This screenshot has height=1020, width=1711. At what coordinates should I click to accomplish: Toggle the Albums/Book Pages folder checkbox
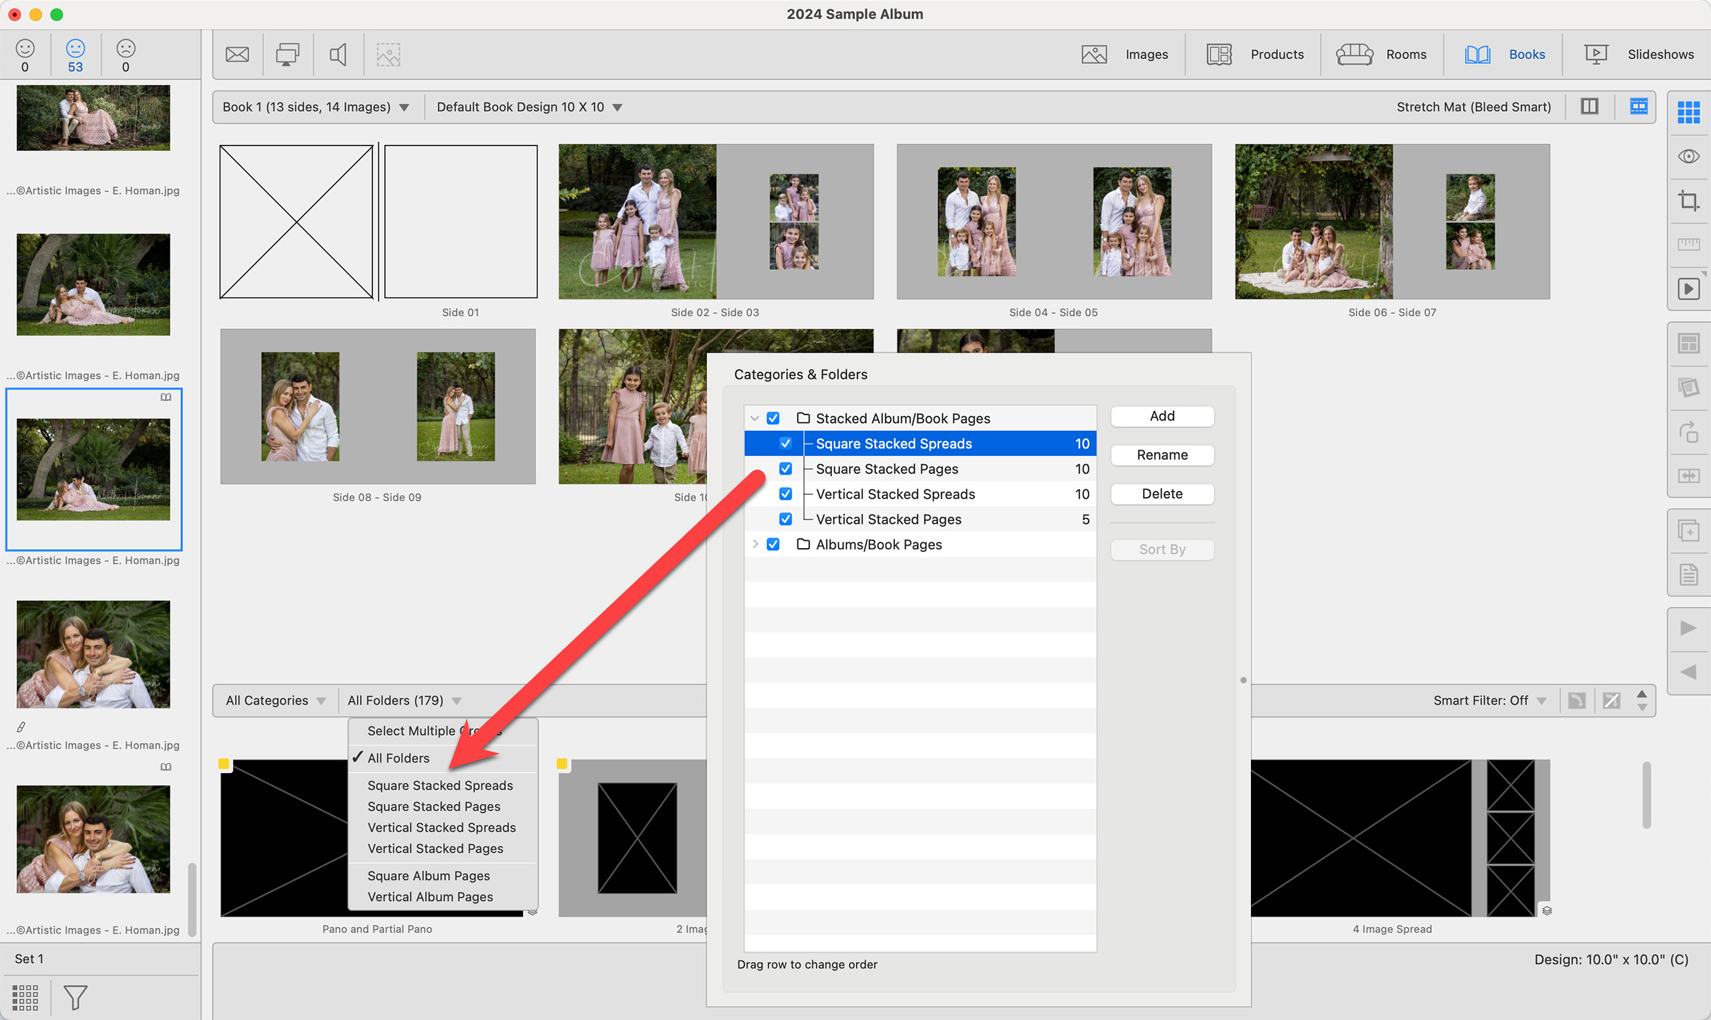click(x=773, y=544)
